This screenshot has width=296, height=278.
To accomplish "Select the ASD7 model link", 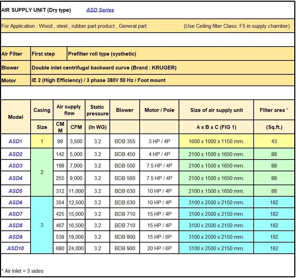I will [x=15, y=213].
